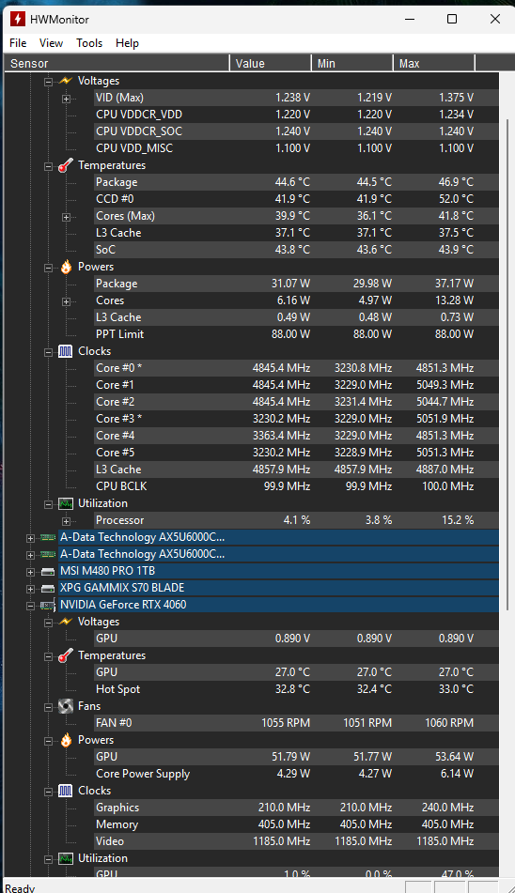The width and height of the screenshot is (515, 893).
Task: Click the CPU Voltages lightning bolt icon
Action: pos(66,81)
